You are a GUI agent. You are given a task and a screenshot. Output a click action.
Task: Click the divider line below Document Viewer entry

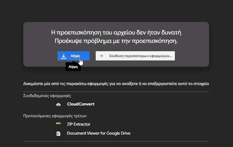coord(116,141)
